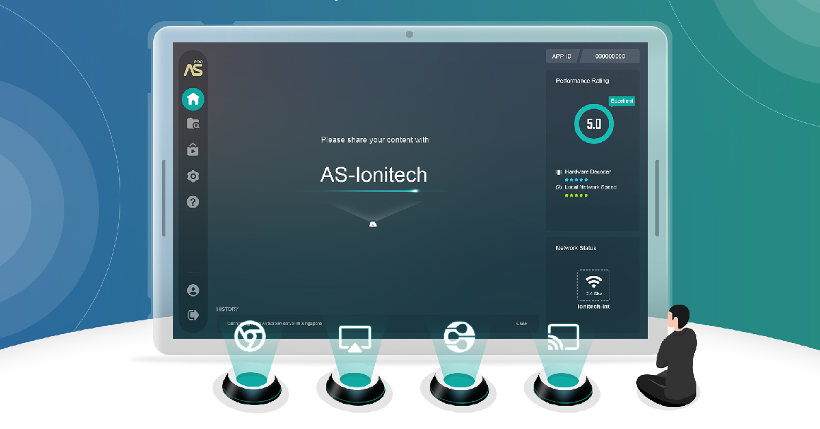Open the Home tab in the sidebar
The width and height of the screenshot is (820, 429).
[193, 99]
